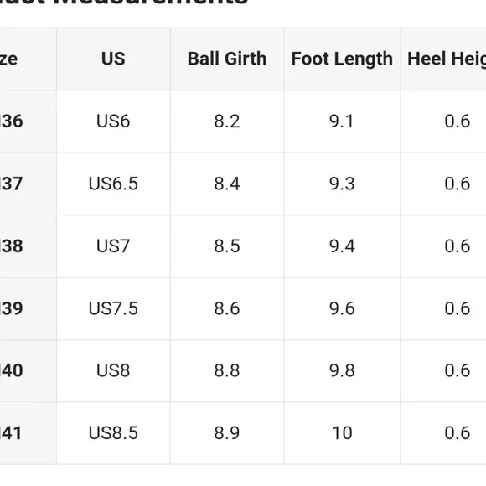Click the 10 foot length value
This screenshot has width=486, height=486.
[x=342, y=432]
